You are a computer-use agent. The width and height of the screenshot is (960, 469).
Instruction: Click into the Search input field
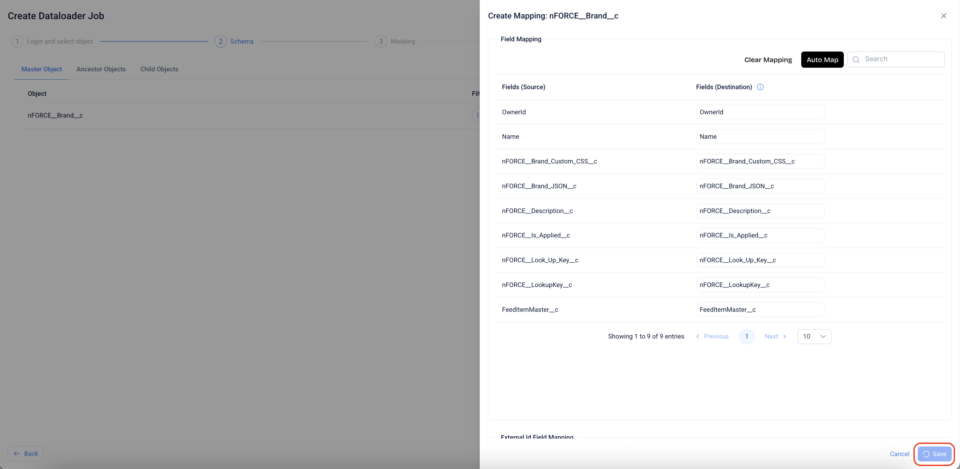tap(902, 59)
